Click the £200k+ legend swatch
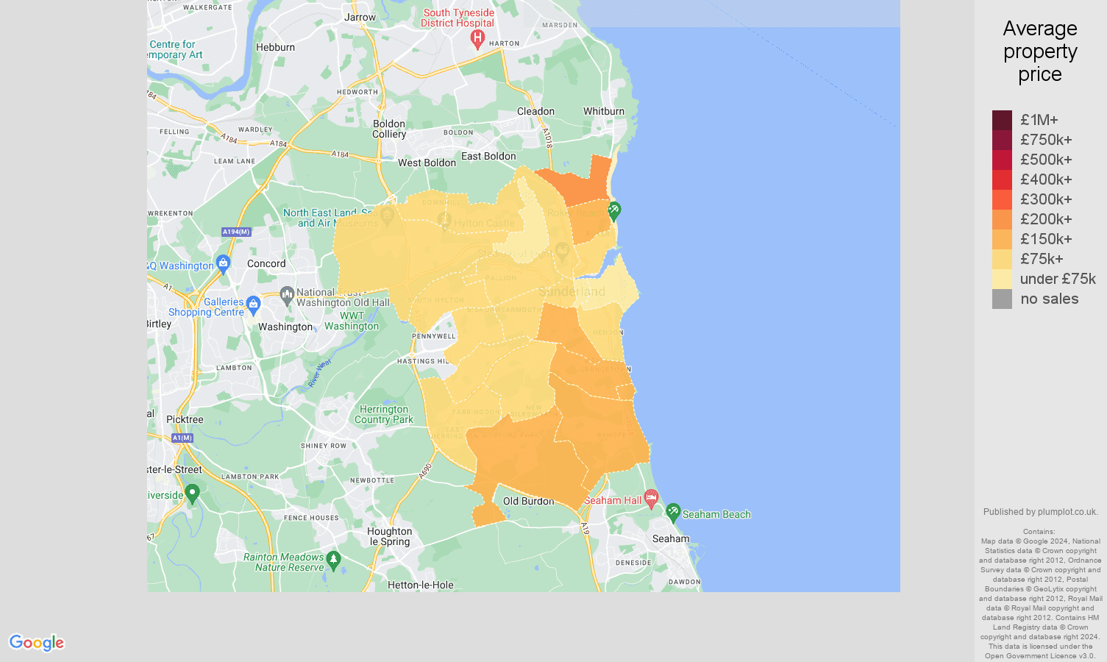 [x=1002, y=219]
